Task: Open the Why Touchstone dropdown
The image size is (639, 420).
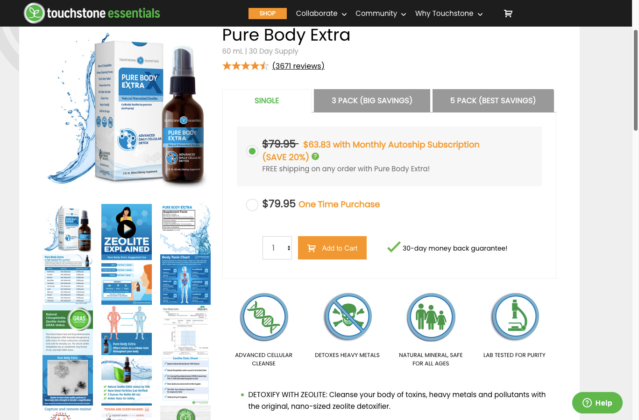Action: [449, 14]
